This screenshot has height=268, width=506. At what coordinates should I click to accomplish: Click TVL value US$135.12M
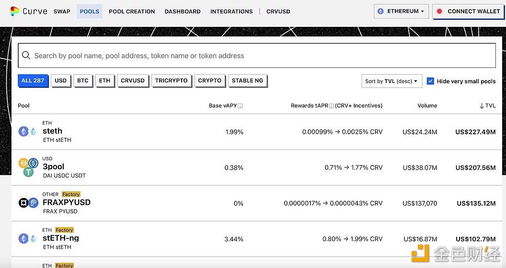pyautogui.click(x=476, y=203)
